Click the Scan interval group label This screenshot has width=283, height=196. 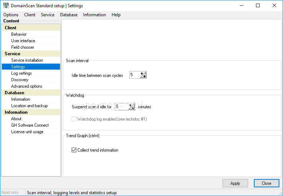click(77, 61)
